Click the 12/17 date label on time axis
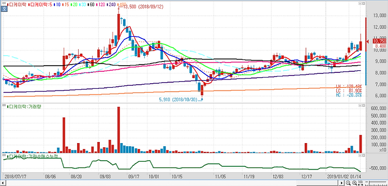This screenshot has width=388, height=186. tap(307, 177)
